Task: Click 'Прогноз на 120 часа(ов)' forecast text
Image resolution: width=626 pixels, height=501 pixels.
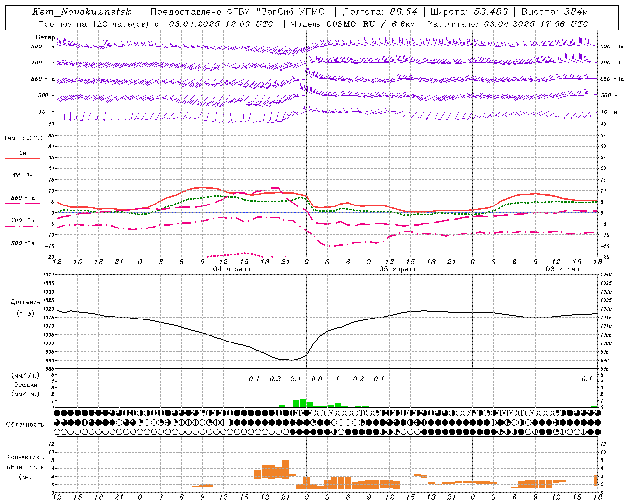Action: pos(94,24)
